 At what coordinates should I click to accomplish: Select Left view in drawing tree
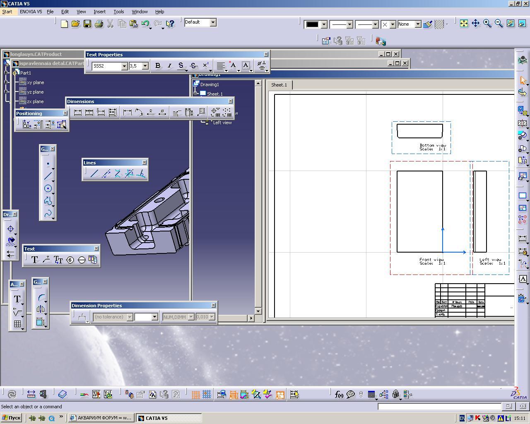coord(222,123)
